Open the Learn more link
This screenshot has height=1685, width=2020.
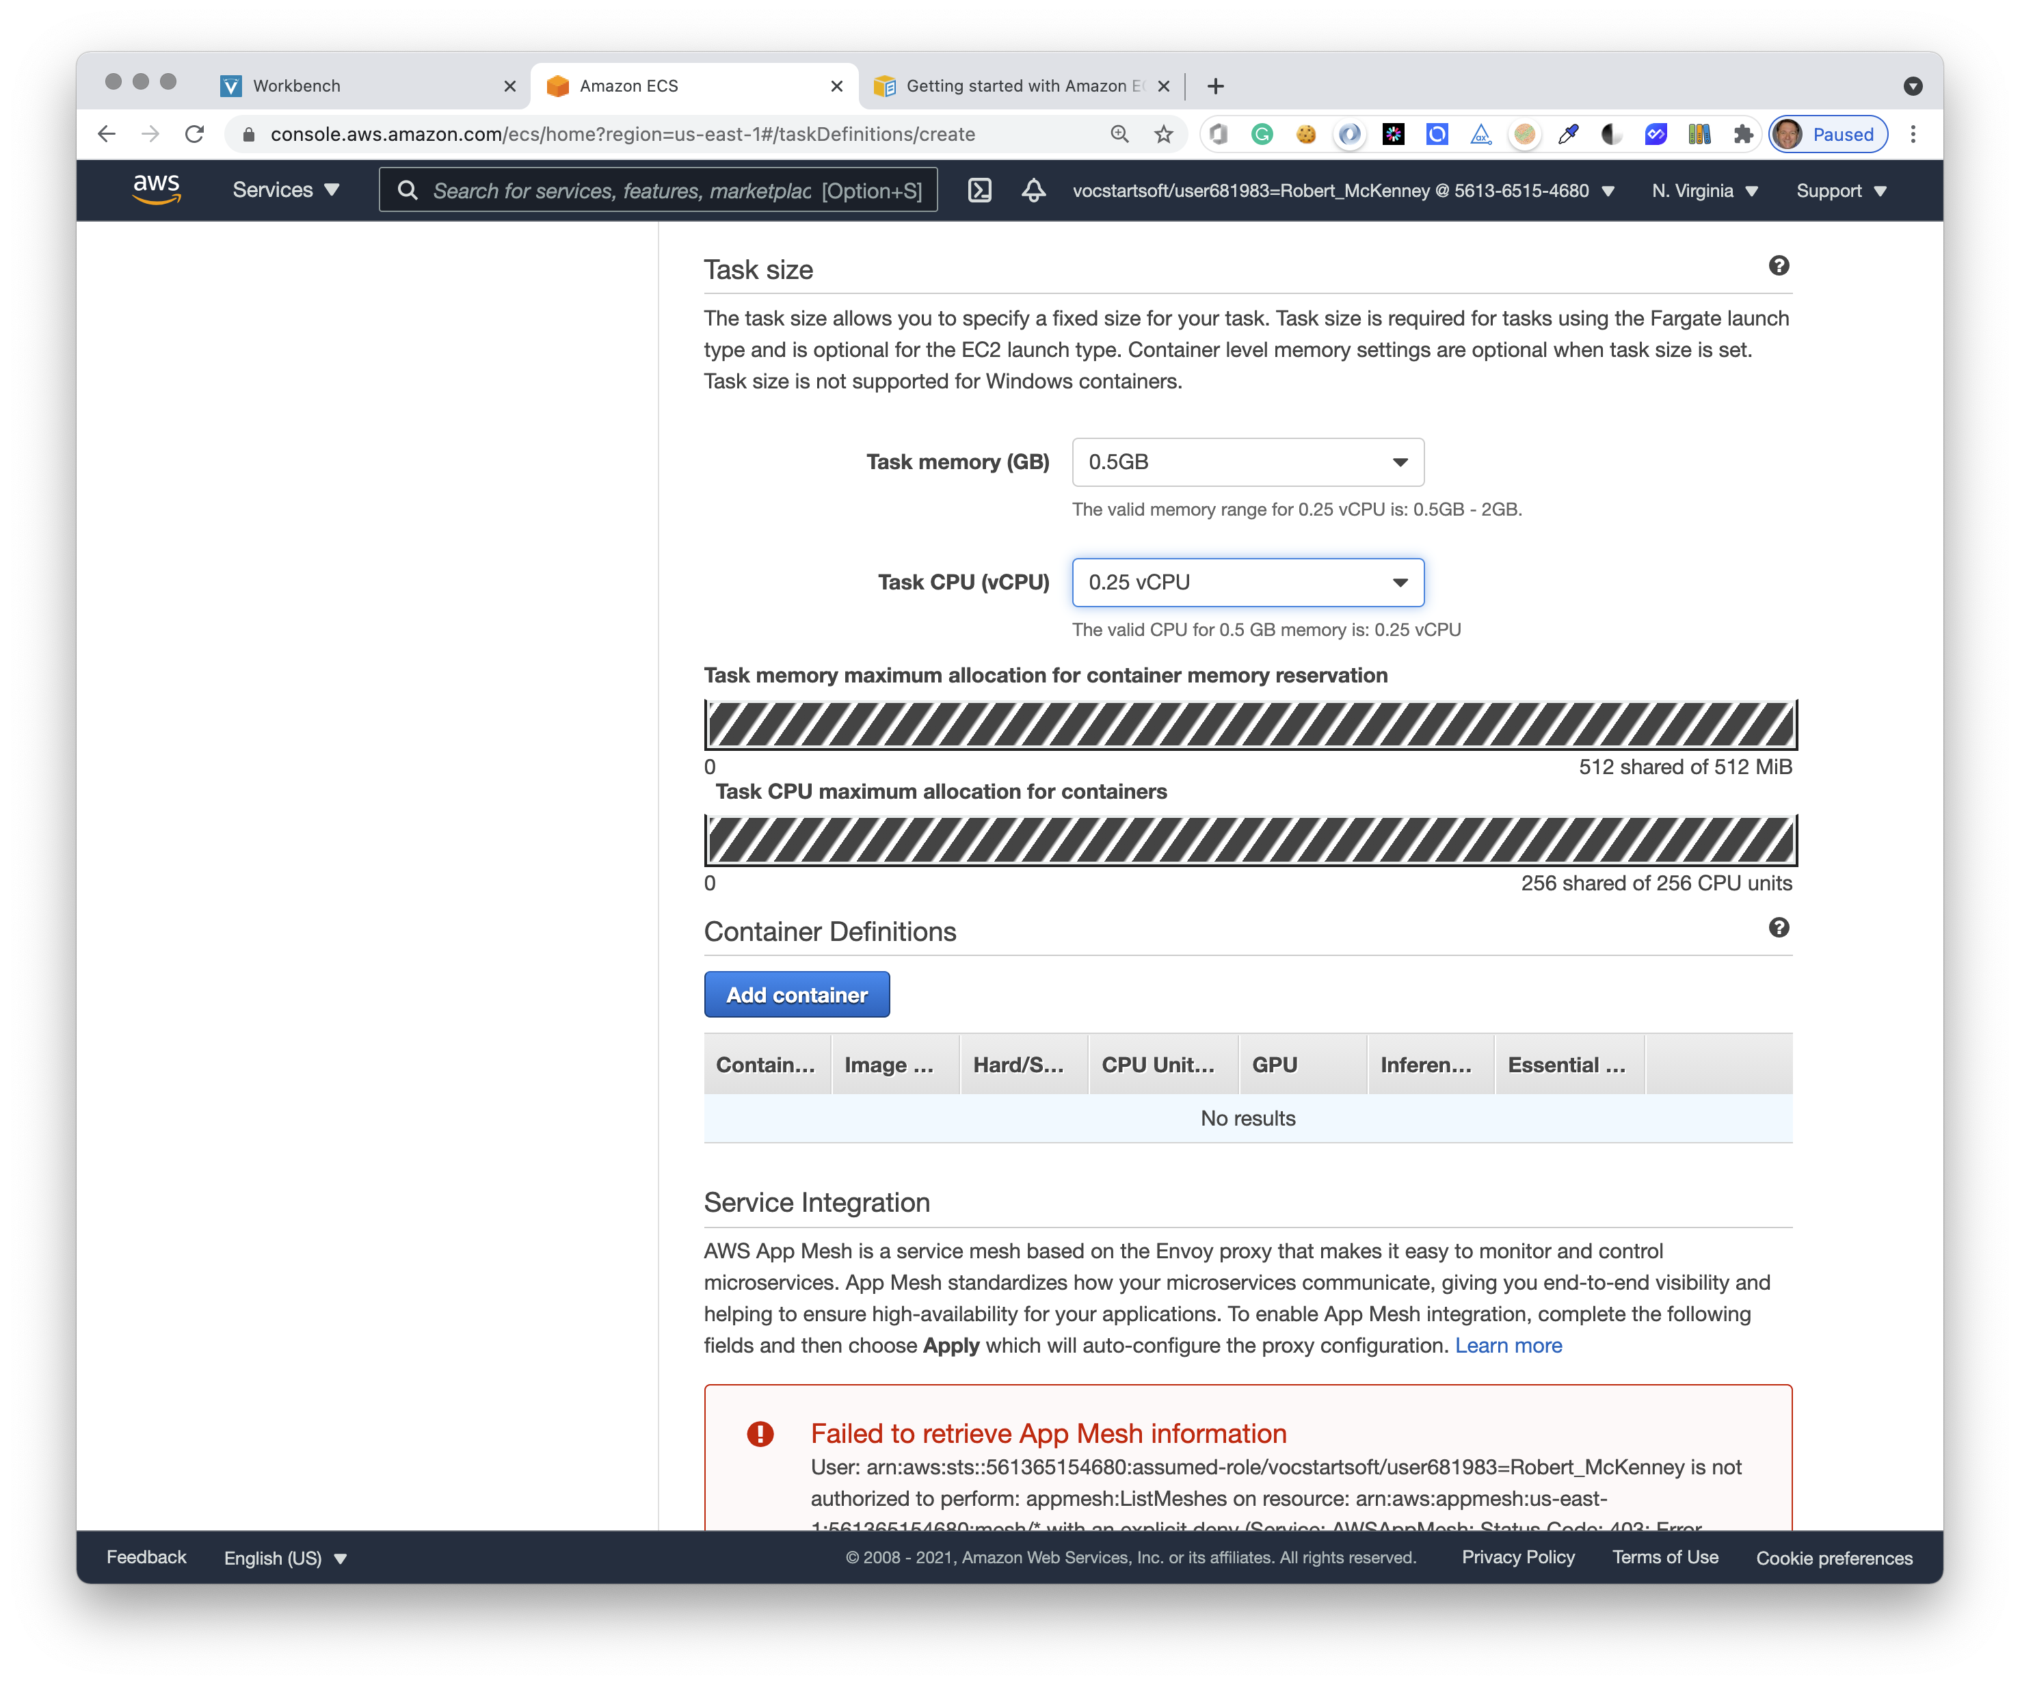coord(1509,1346)
